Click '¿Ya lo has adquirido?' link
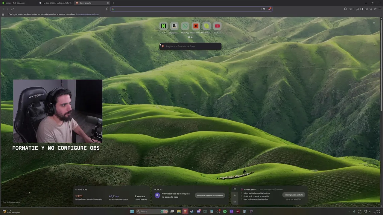 [294, 199]
